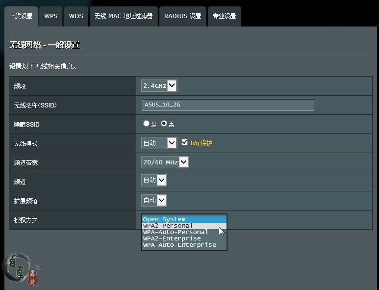
Task: Pick WPA-Auto-Personal in the list
Action: click(x=184, y=232)
